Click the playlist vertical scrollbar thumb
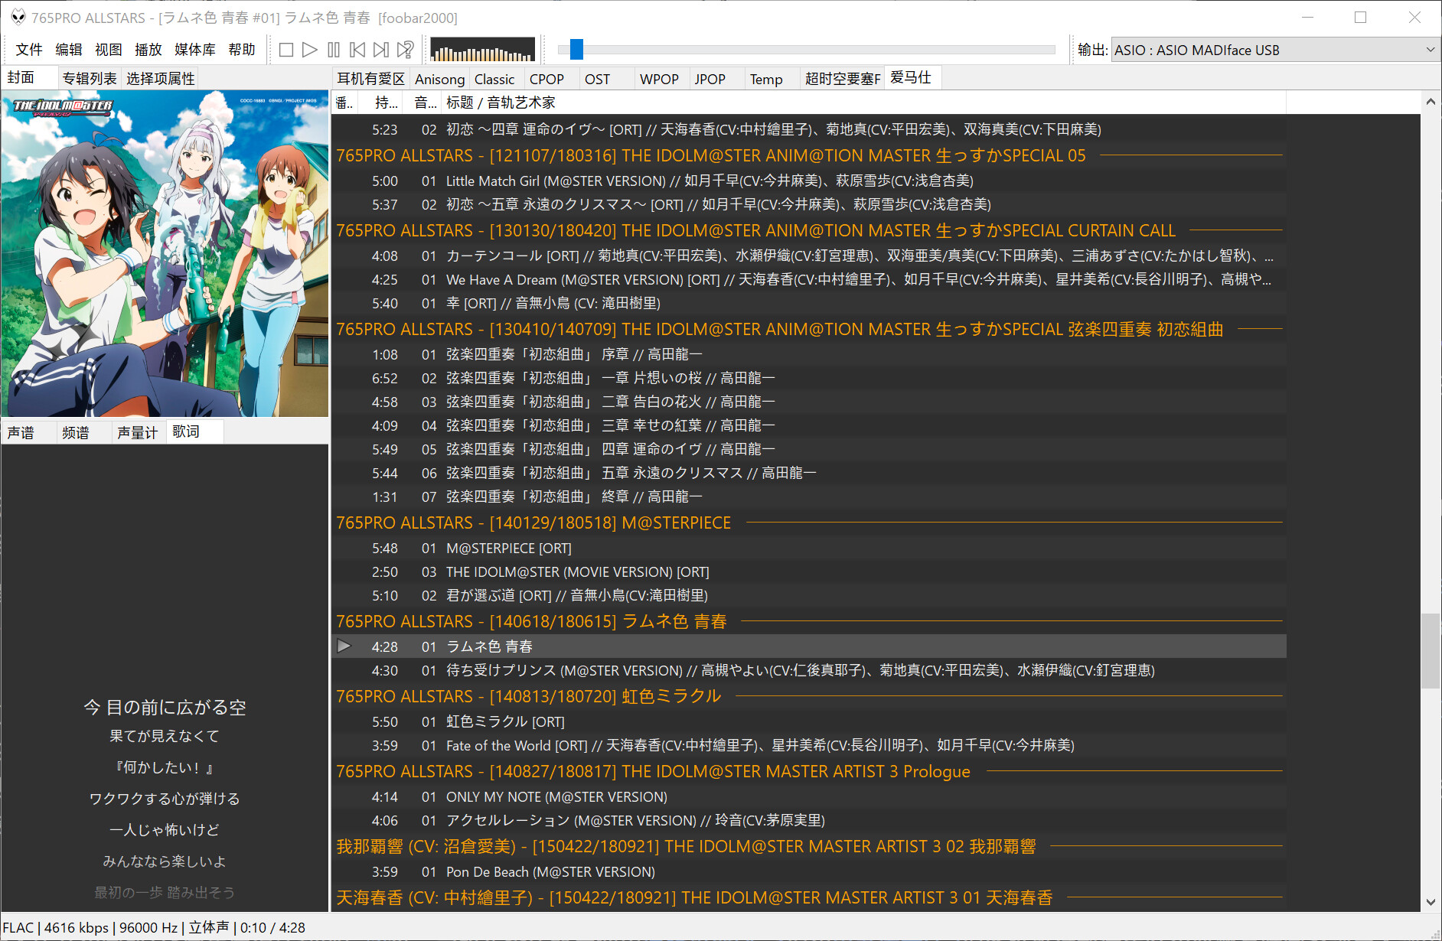Image resolution: width=1442 pixels, height=941 pixels. pos(1431,651)
